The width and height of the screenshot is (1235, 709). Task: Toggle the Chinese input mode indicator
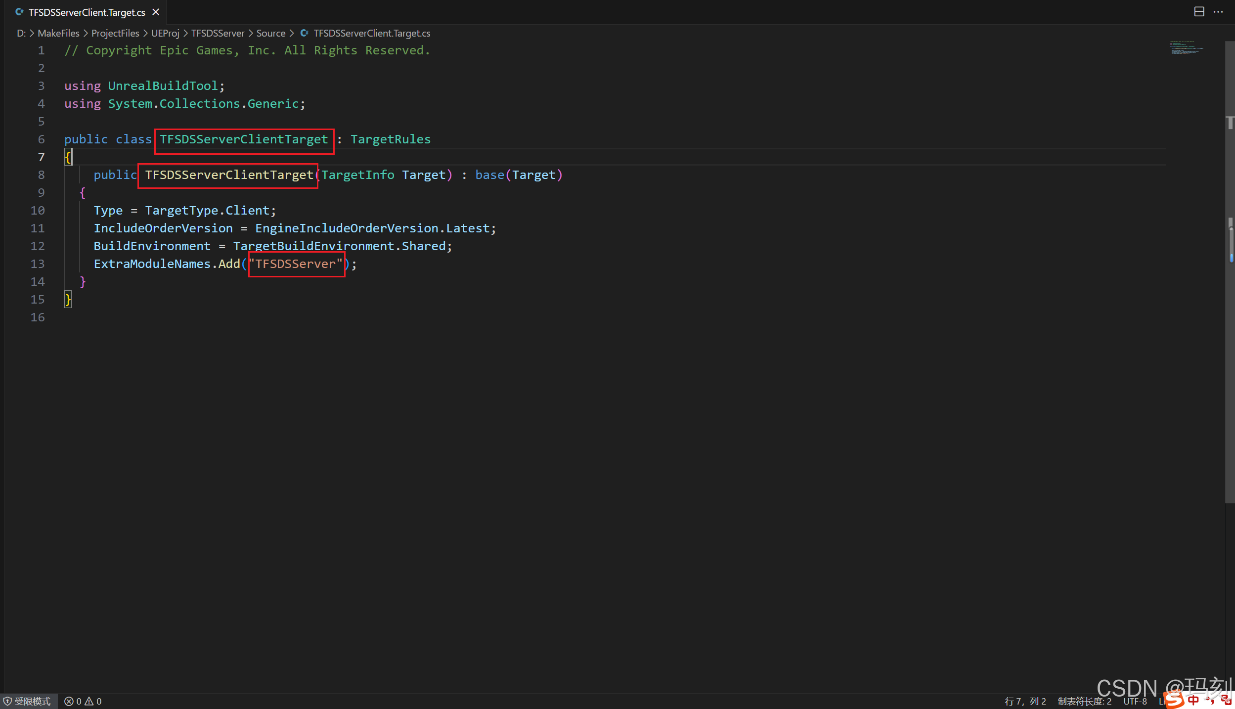[1193, 700]
